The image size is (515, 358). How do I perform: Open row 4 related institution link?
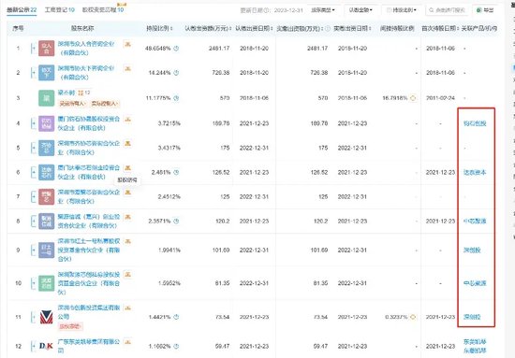475,123
